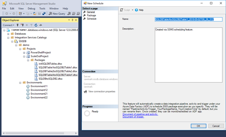The image size is (226, 137).
Task: Open the Window menu
Action: [x=54, y=9]
